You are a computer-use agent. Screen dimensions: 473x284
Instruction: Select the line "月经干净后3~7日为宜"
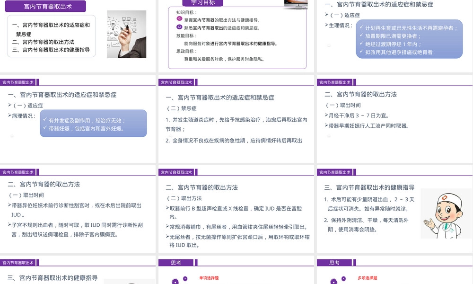359,115
